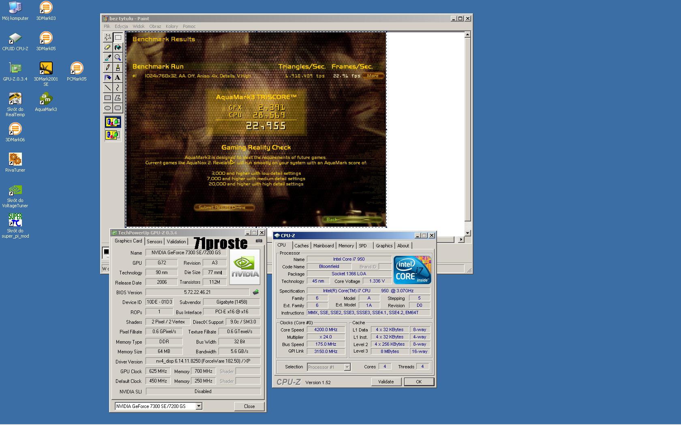Open the Kolory menu in Paint
This screenshot has width=681, height=425.
pyautogui.click(x=172, y=26)
